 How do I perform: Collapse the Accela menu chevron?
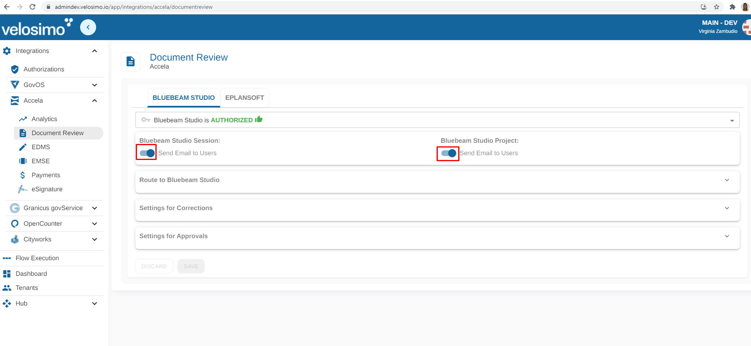(95, 101)
